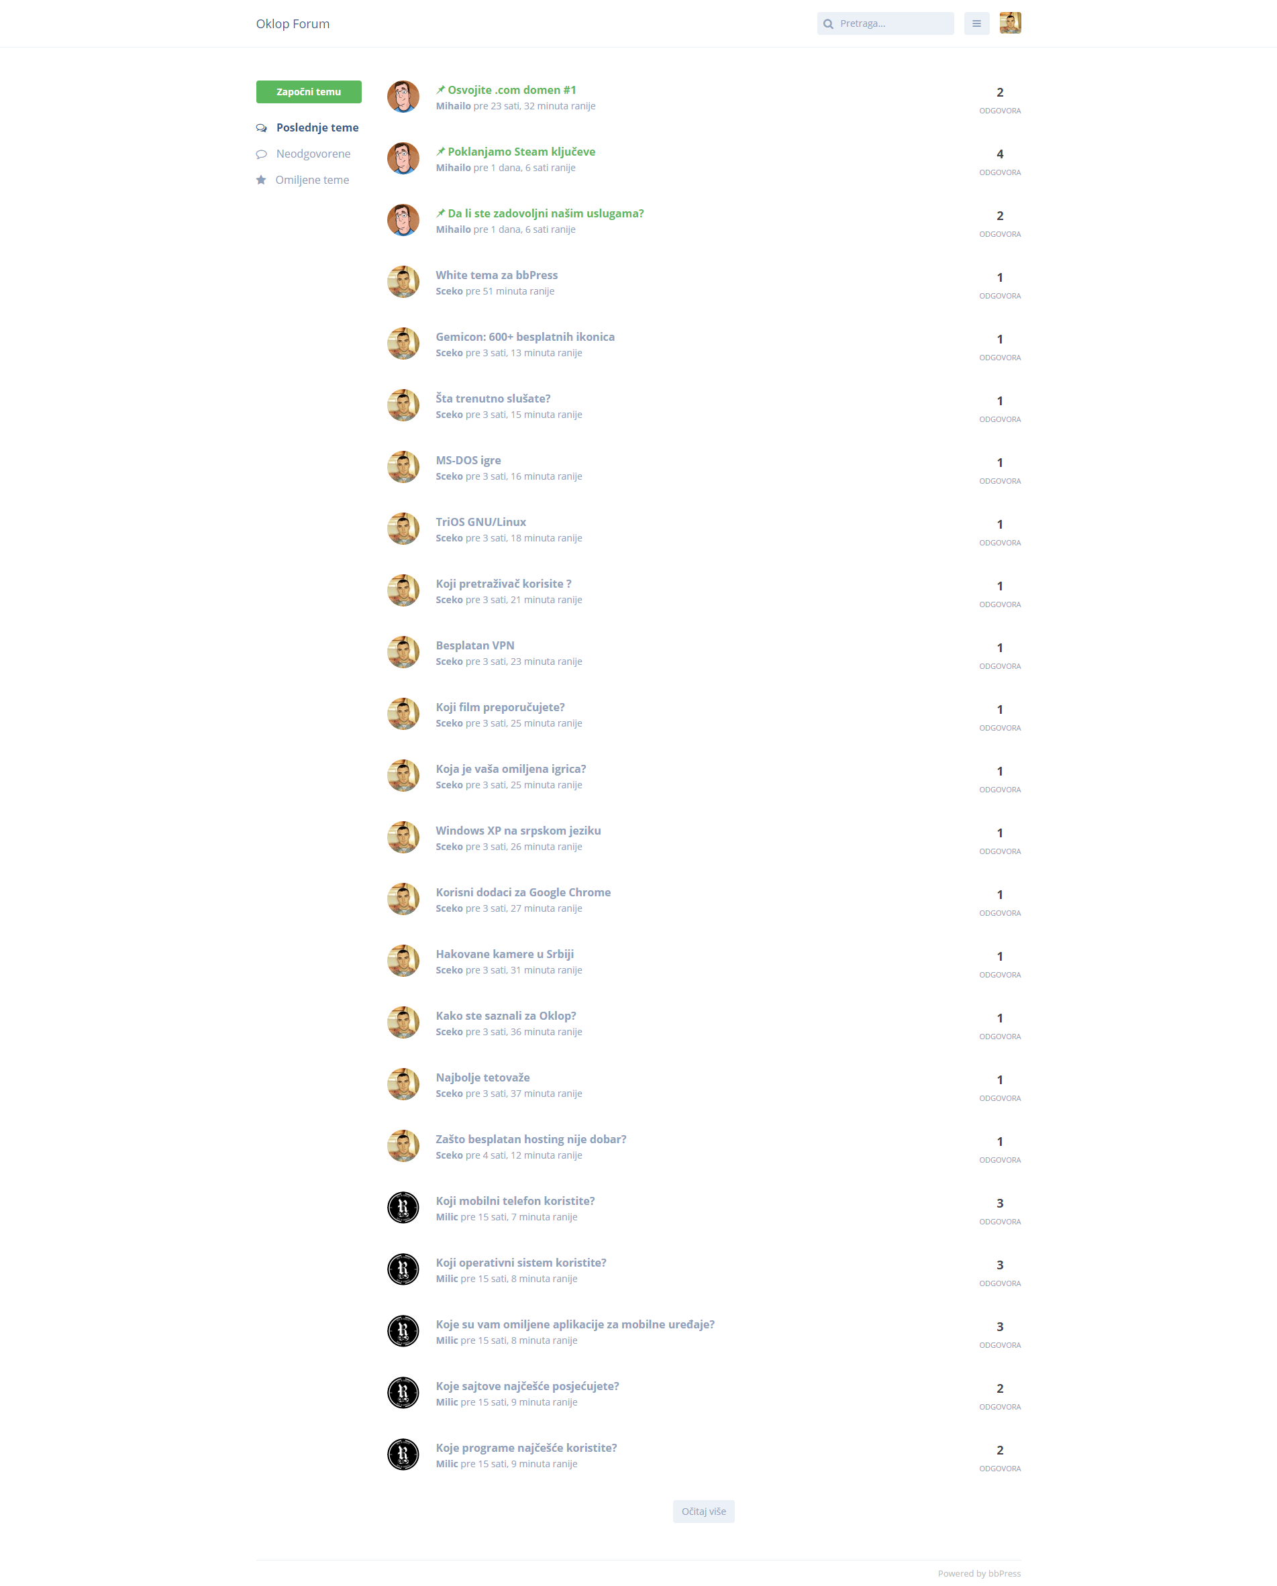Open the topic Gemicon: 600+ besplatnih ikonica

[525, 337]
